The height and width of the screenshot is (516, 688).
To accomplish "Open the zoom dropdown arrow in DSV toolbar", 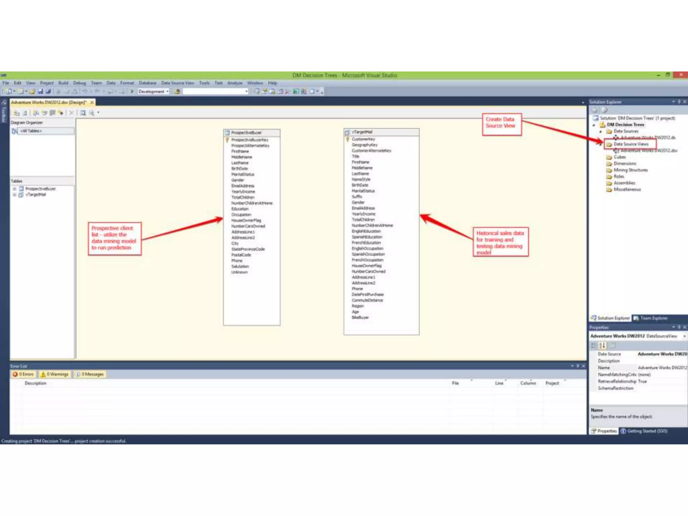I will tap(98, 113).
